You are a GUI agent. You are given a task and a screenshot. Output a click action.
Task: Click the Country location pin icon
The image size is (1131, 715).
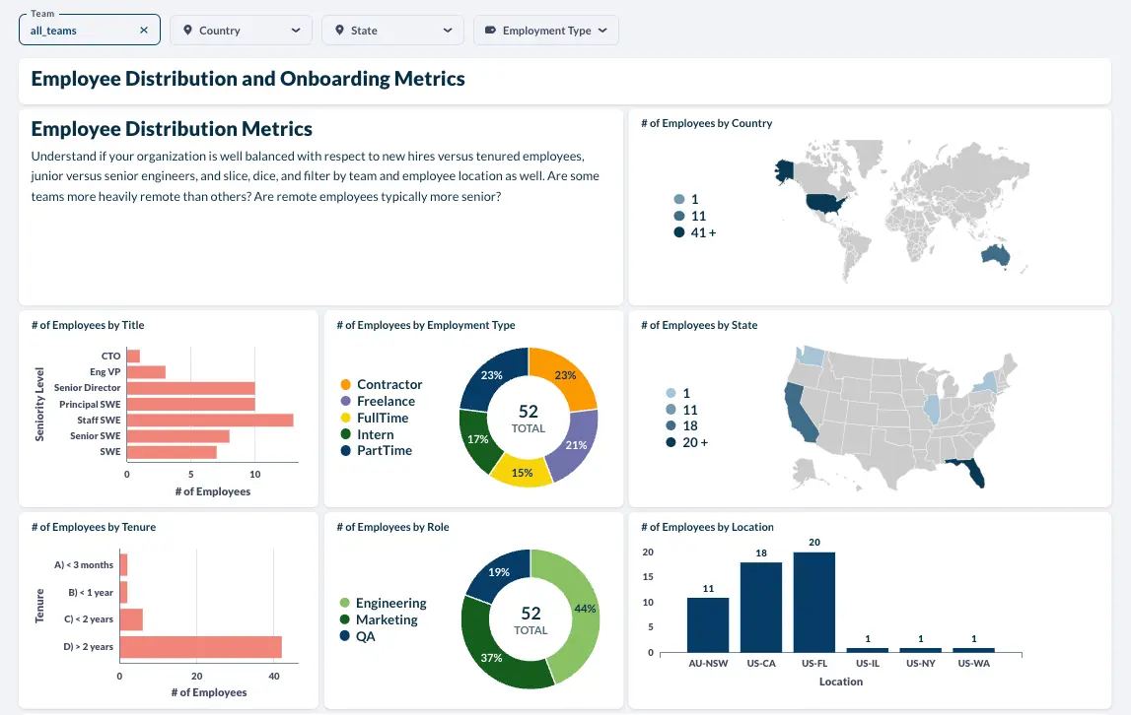click(187, 31)
